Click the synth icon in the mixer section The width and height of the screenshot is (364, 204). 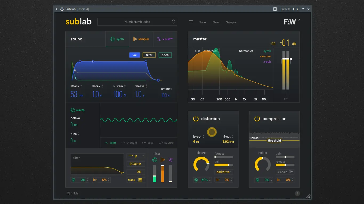tap(155, 160)
